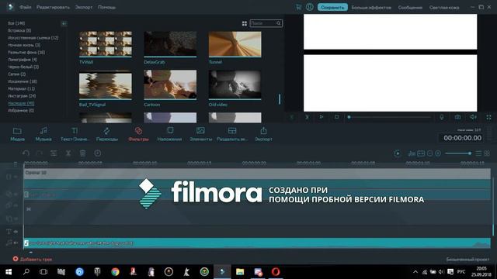This screenshot has width=497, height=279.
Task: Click the microphone voiceover record icon
Action: click(x=442, y=117)
